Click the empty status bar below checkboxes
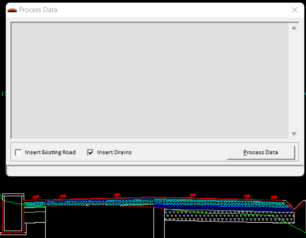This screenshot has height=238, width=306. (x=153, y=170)
